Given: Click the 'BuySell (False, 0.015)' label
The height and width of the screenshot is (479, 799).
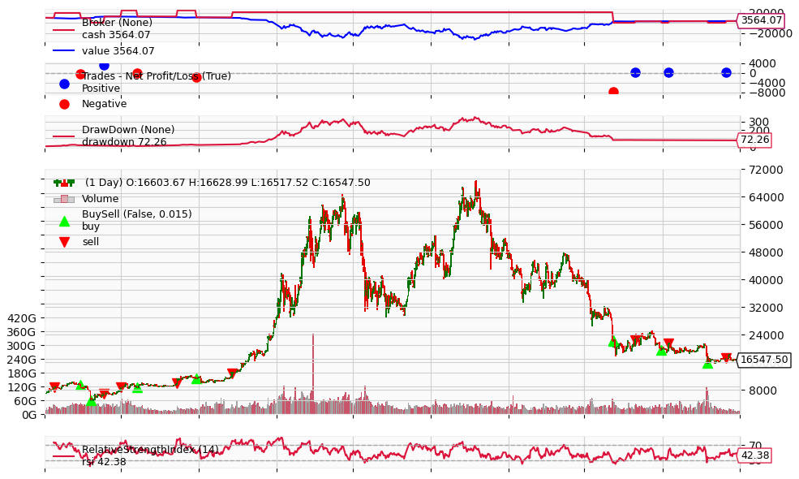Looking at the screenshot, I should pos(137,214).
